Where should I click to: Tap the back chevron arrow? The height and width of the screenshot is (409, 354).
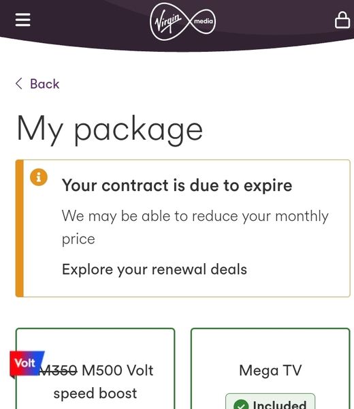coord(19,84)
